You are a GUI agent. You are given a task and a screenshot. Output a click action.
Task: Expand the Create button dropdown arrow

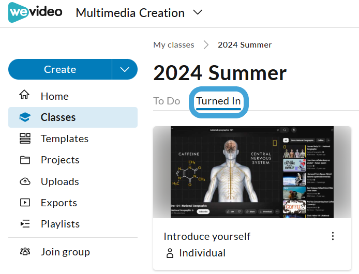coord(125,69)
